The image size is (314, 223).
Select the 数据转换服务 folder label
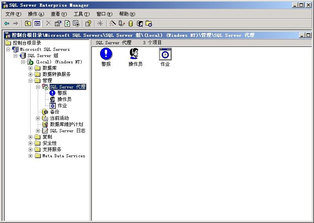(57, 74)
